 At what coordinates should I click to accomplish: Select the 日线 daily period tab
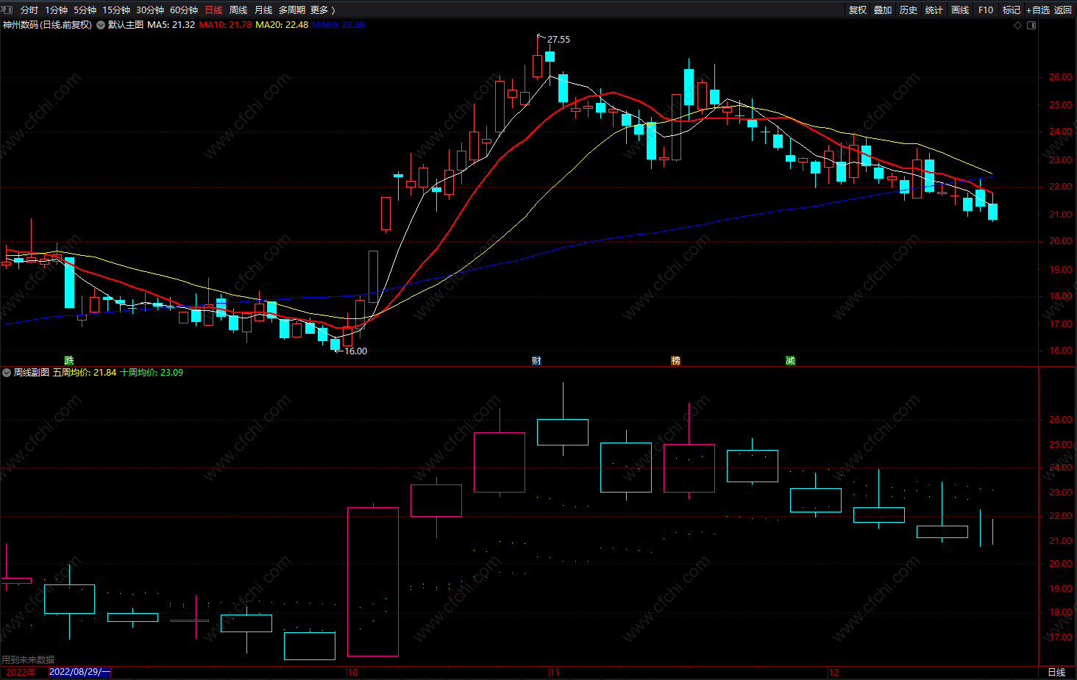pyautogui.click(x=213, y=10)
